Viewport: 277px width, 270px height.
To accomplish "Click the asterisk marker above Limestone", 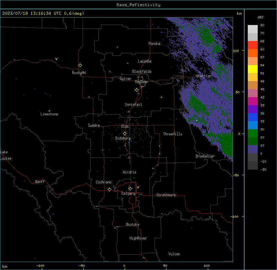I will coord(49,111).
